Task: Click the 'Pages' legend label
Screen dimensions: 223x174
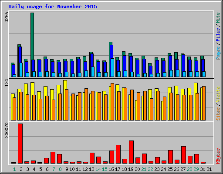Action: tap(218, 53)
